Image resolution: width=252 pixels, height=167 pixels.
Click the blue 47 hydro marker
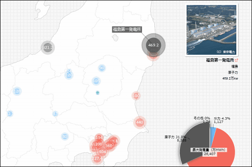55,114
